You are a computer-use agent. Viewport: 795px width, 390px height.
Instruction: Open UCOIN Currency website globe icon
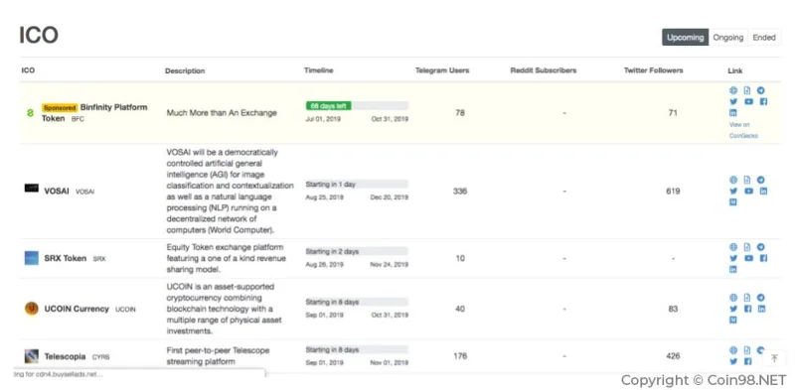(x=733, y=298)
